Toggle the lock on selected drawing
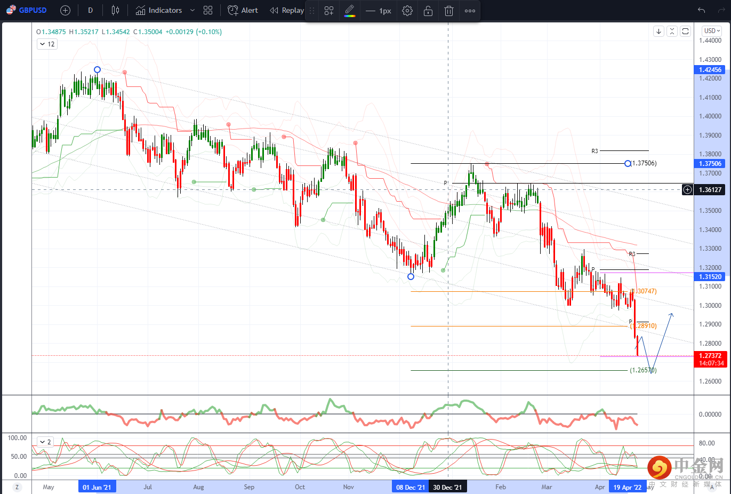Viewport: 731px width, 494px height. [x=428, y=11]
